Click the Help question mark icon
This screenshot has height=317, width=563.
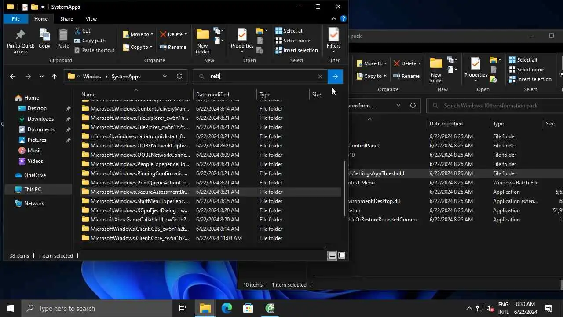[344, 19]
